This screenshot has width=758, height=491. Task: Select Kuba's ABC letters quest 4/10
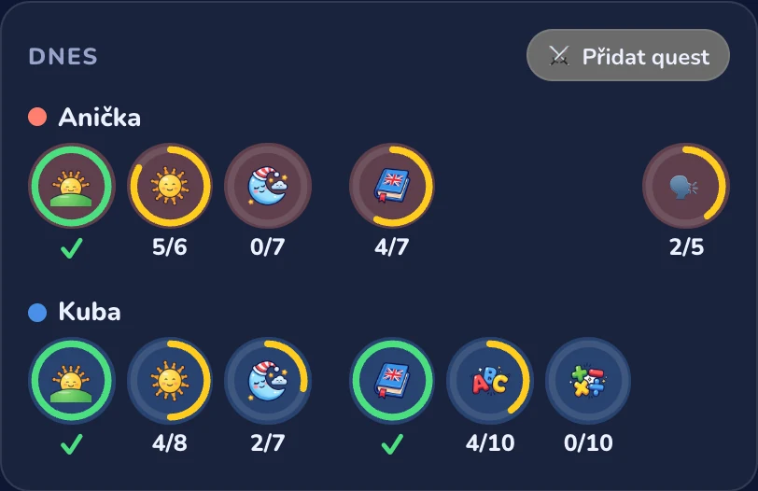[x=490, y=380]
